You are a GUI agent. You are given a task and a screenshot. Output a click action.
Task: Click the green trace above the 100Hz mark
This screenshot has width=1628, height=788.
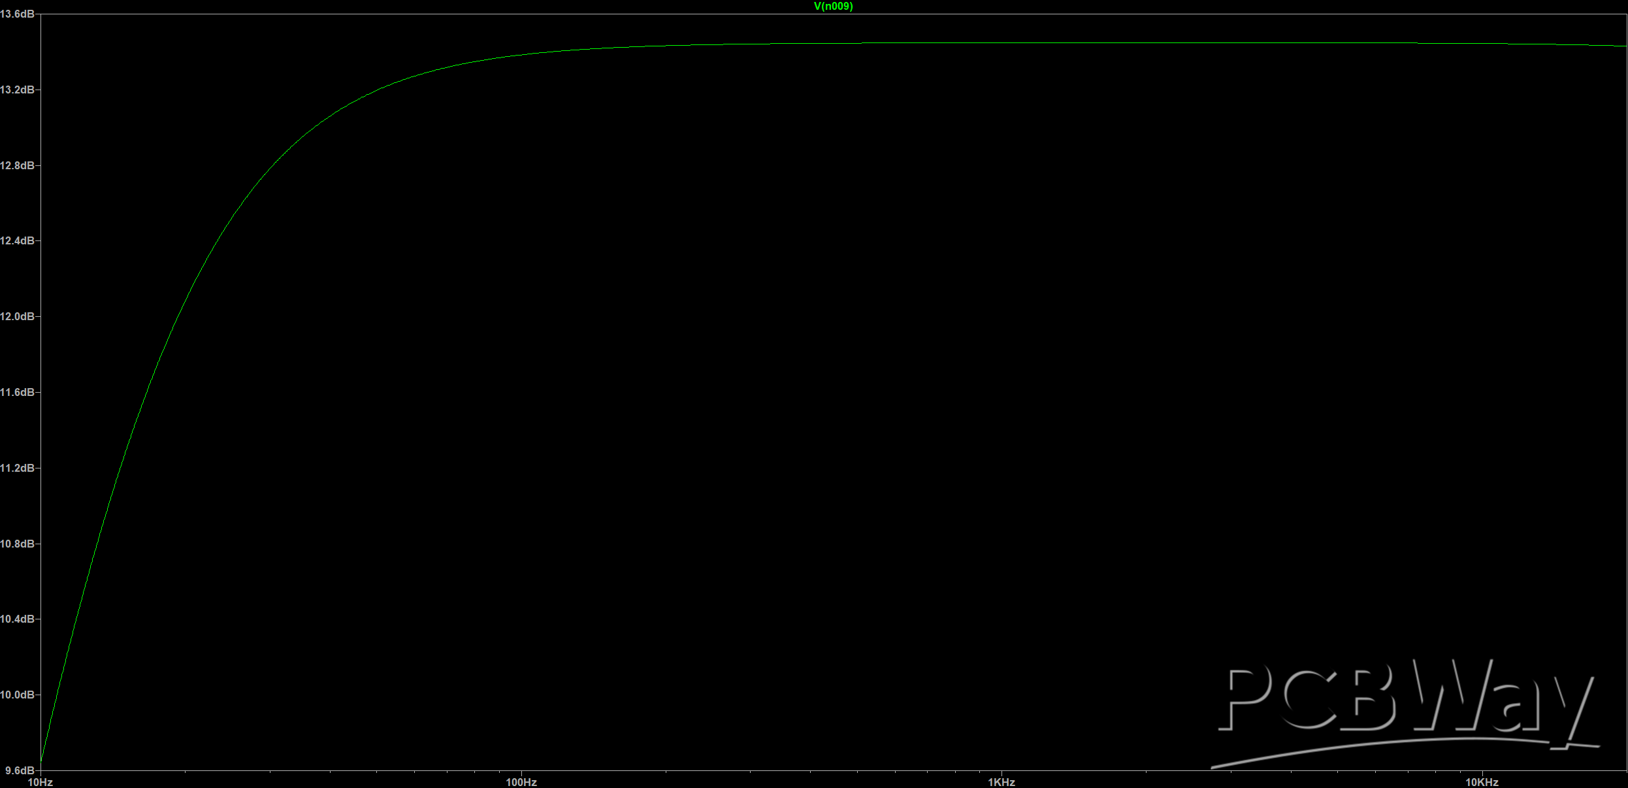point(521,54)
